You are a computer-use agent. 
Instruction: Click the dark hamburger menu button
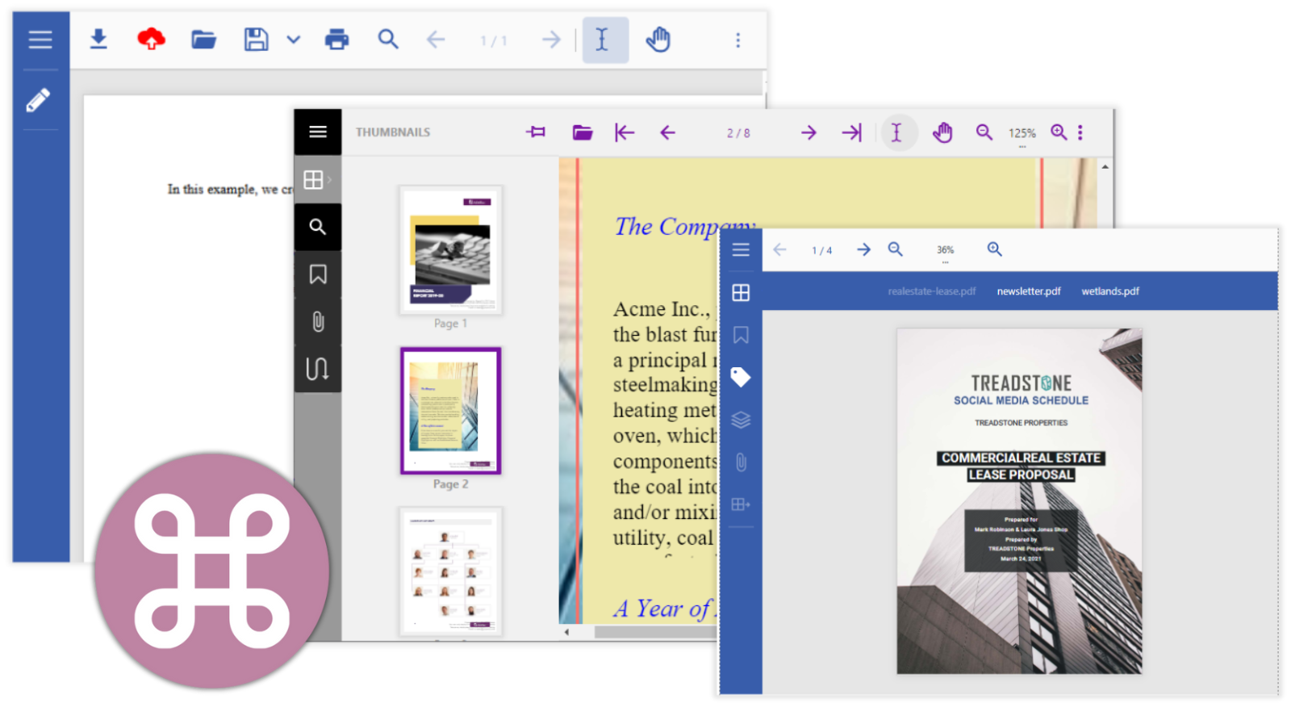click(x=318, y=132)
